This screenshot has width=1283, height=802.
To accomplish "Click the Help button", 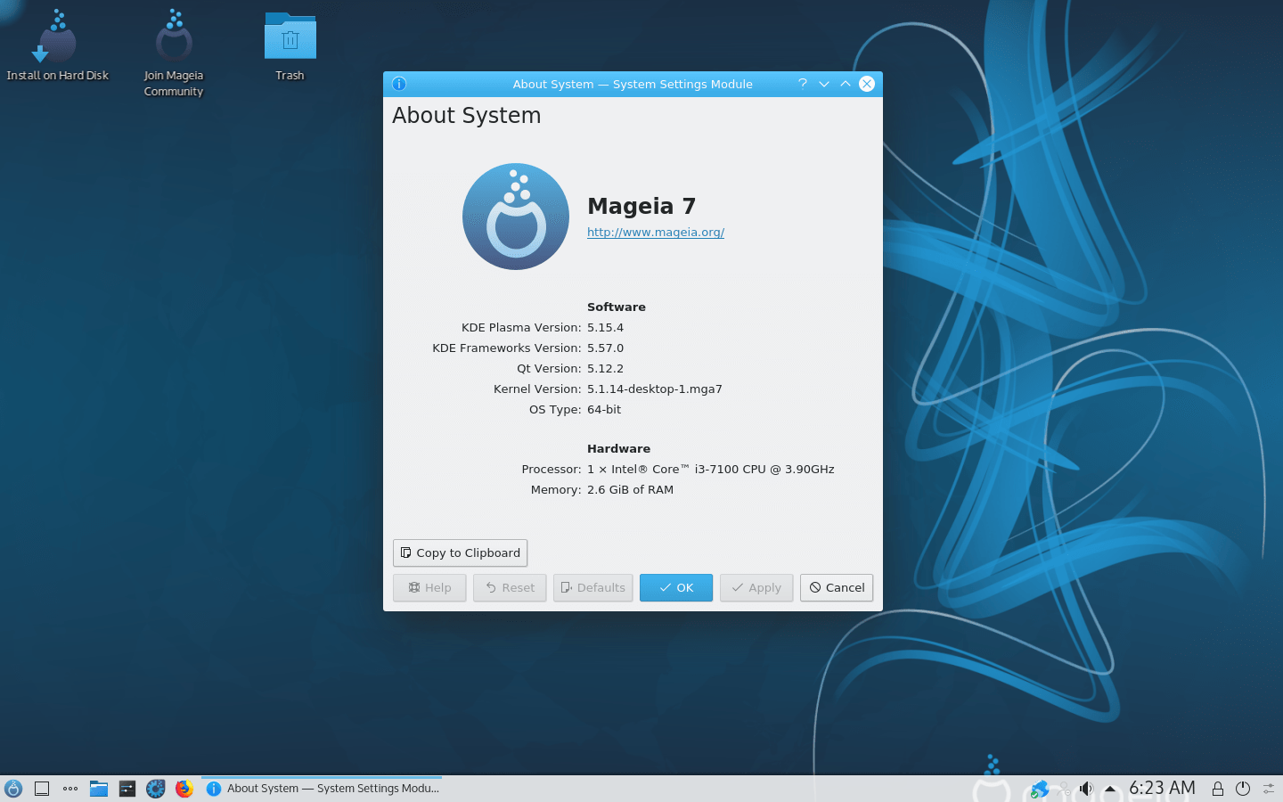I will click(x=429, y=588).
